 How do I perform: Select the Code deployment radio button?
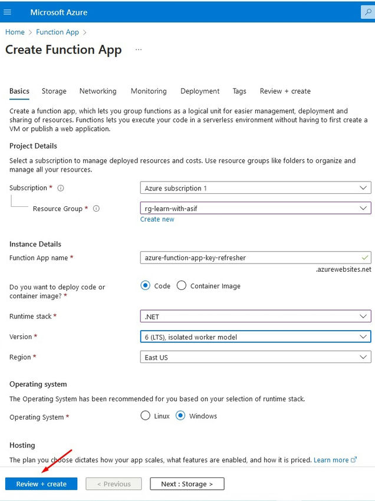(x=144, y=286)
